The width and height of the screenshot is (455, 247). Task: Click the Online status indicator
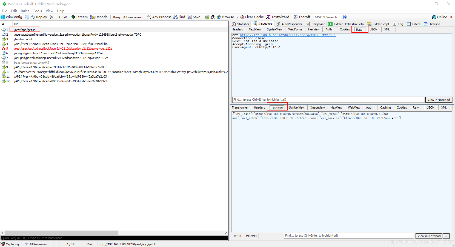click(439, 17)
